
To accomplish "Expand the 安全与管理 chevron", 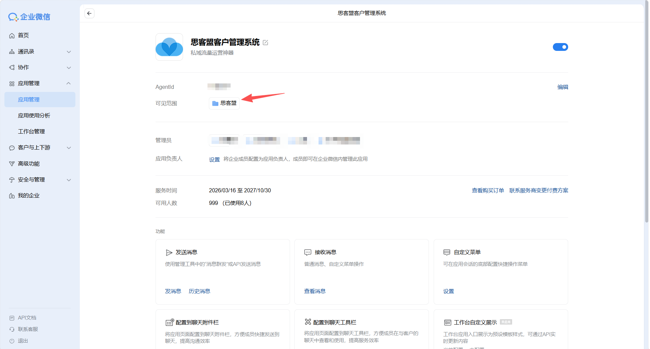I will point(69,180).
